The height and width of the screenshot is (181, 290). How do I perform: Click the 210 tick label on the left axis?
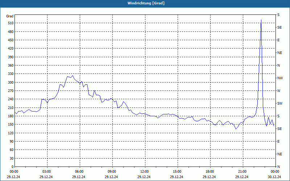pyautogui.click(x=11, y=108)
